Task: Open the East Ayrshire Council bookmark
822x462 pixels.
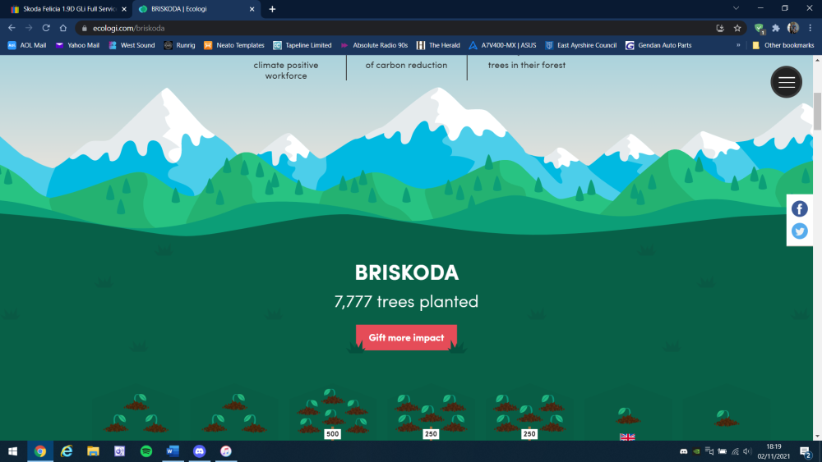Action: pos(581,45)
